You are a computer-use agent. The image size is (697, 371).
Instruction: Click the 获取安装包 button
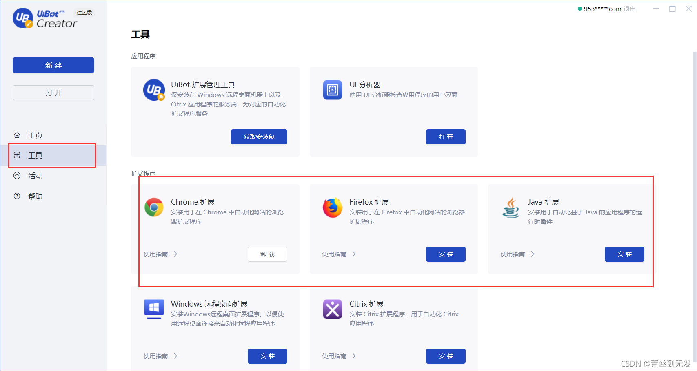point(259,137)
